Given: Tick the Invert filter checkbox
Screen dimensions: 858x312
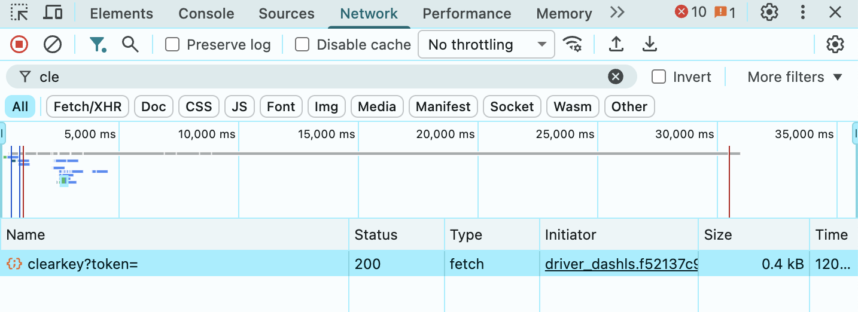Looking at the screenshot, I should tap(659, 77).
